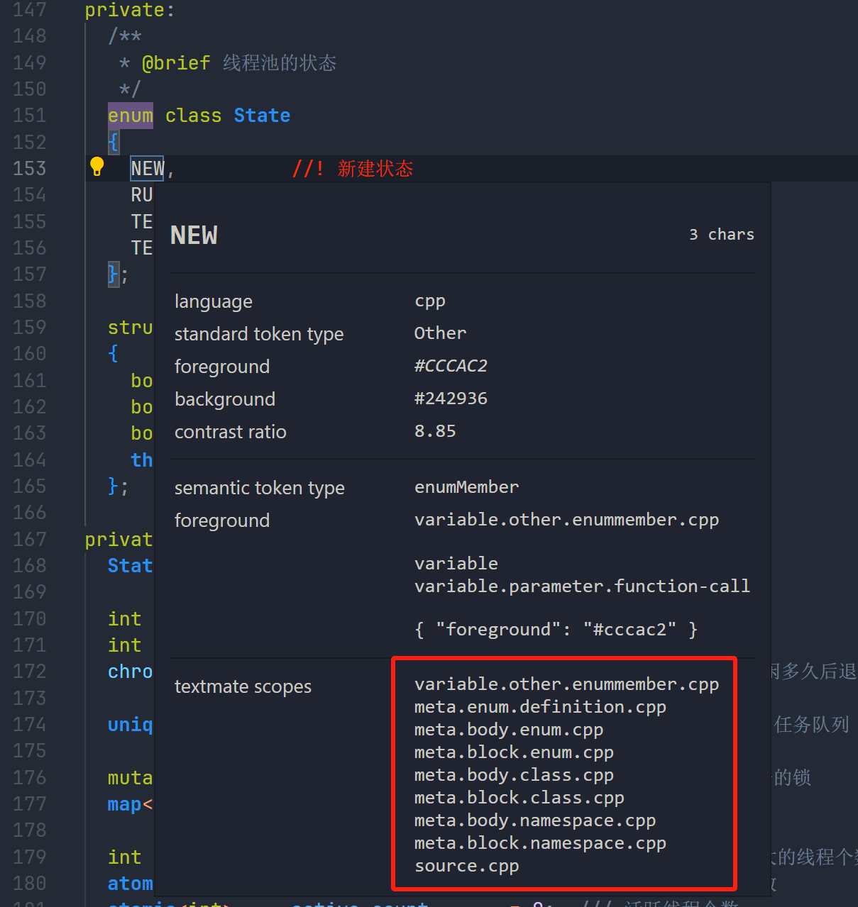The height and width of the screenshot is (907, 858).
Task: Click the meta.block.enum.cpp scope
Action: (x=514, y=752)
